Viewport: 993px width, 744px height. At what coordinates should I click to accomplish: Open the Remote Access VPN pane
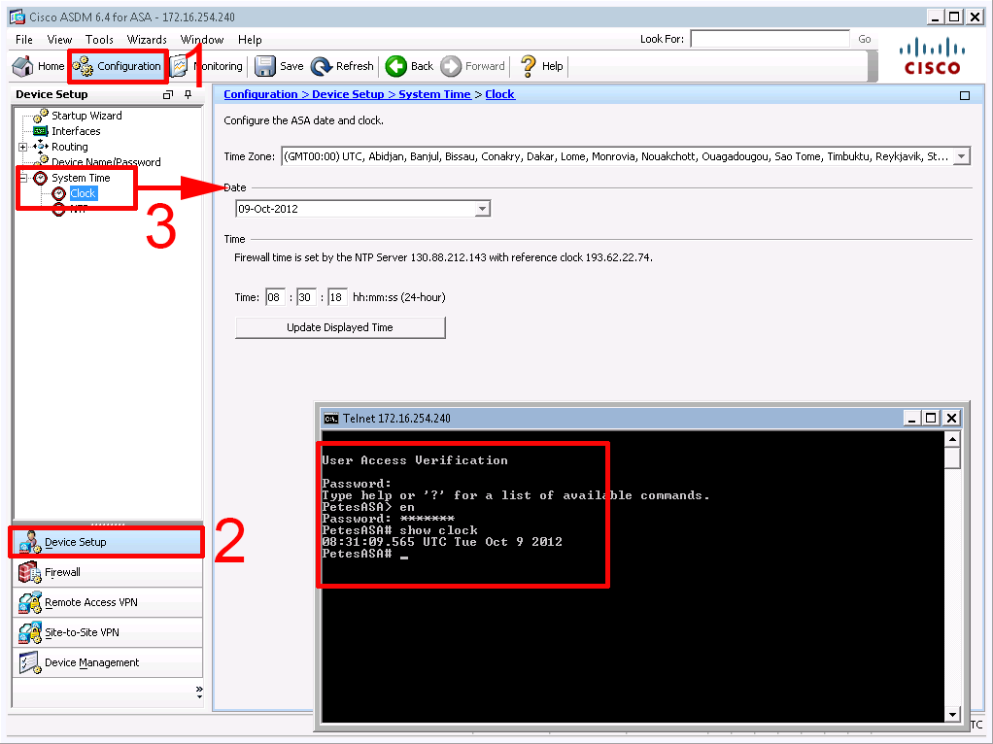tap(107, 602)
